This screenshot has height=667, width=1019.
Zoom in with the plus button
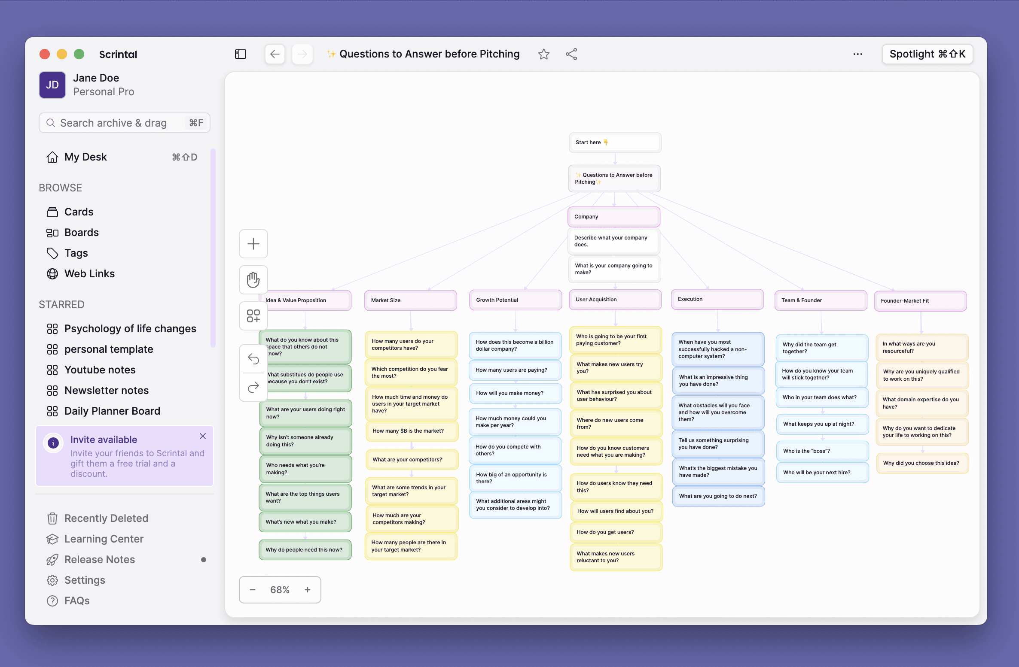[308, 590]
